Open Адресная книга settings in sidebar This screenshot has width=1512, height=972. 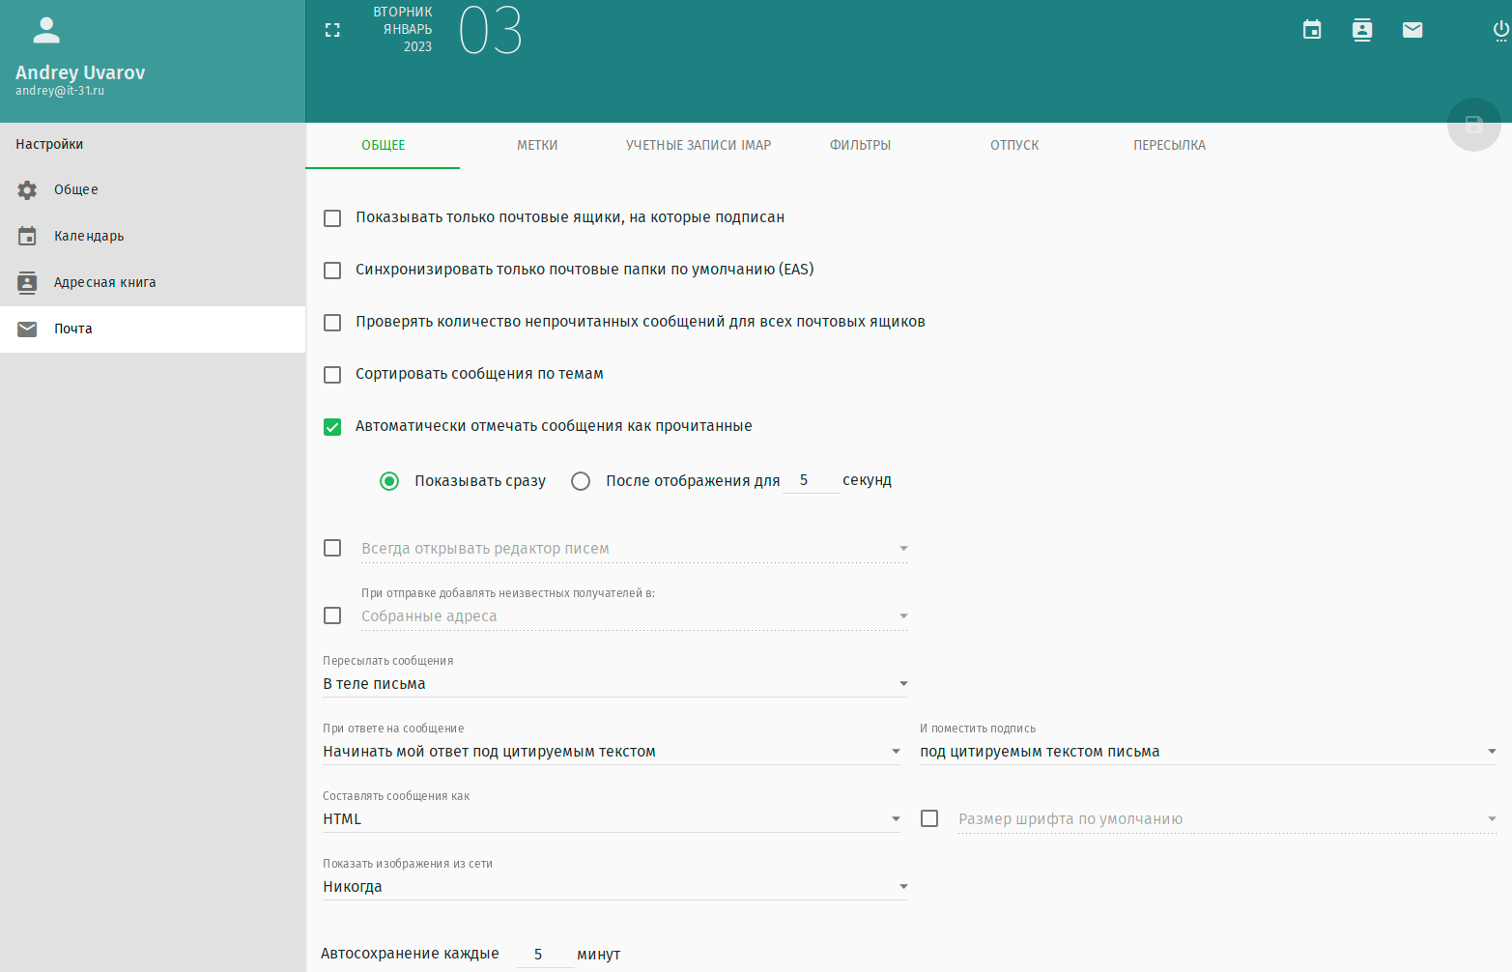[x=153, y=282]
